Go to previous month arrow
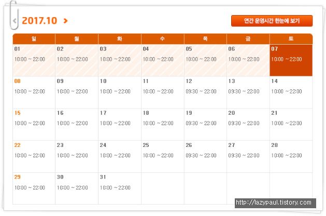 (15, 21)
